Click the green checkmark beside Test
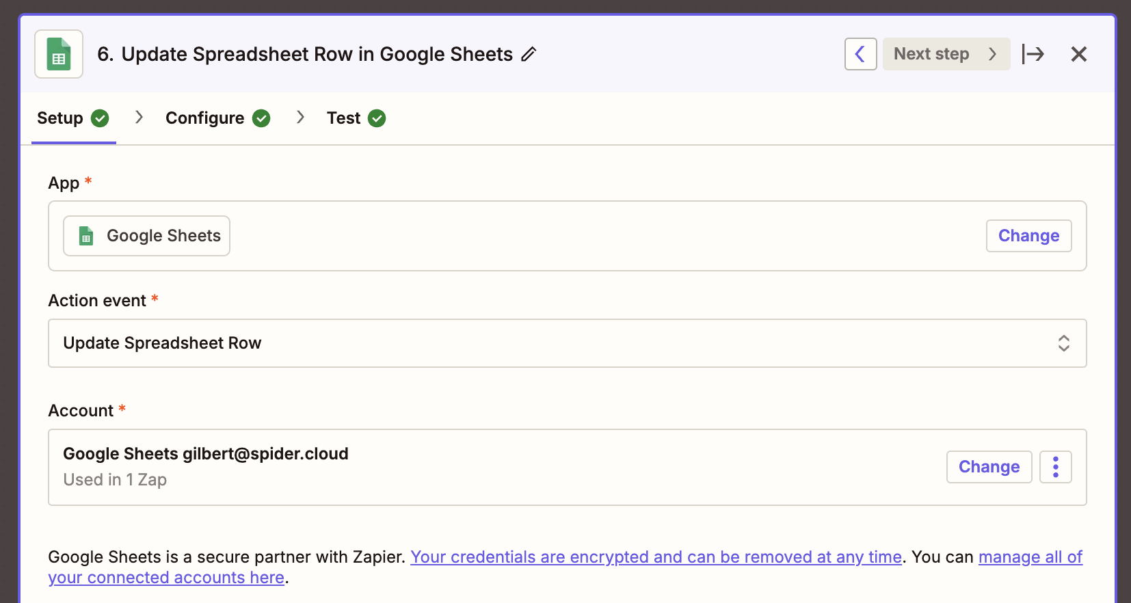The width and height of the screenshot is (1131, 603). pyautogui.click(x=377, y=118)
